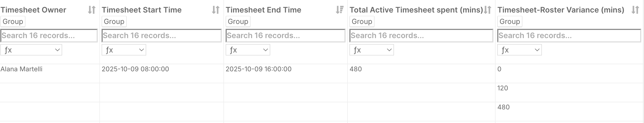Toggle sort on Timesheet End Time column
This screenshot has width=644, height=123.
[340, 10]
